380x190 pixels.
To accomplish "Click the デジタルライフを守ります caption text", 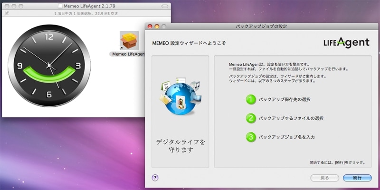I will [x=180, y=146].
